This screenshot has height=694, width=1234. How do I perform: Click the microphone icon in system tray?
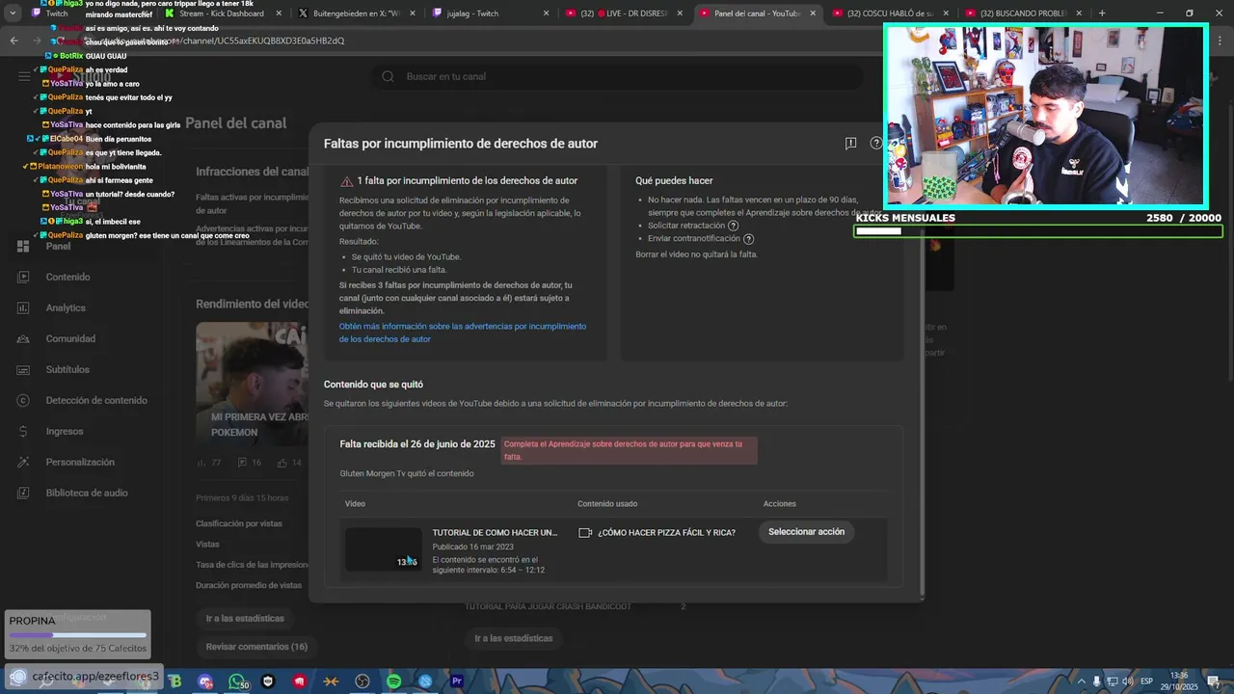1096,681
